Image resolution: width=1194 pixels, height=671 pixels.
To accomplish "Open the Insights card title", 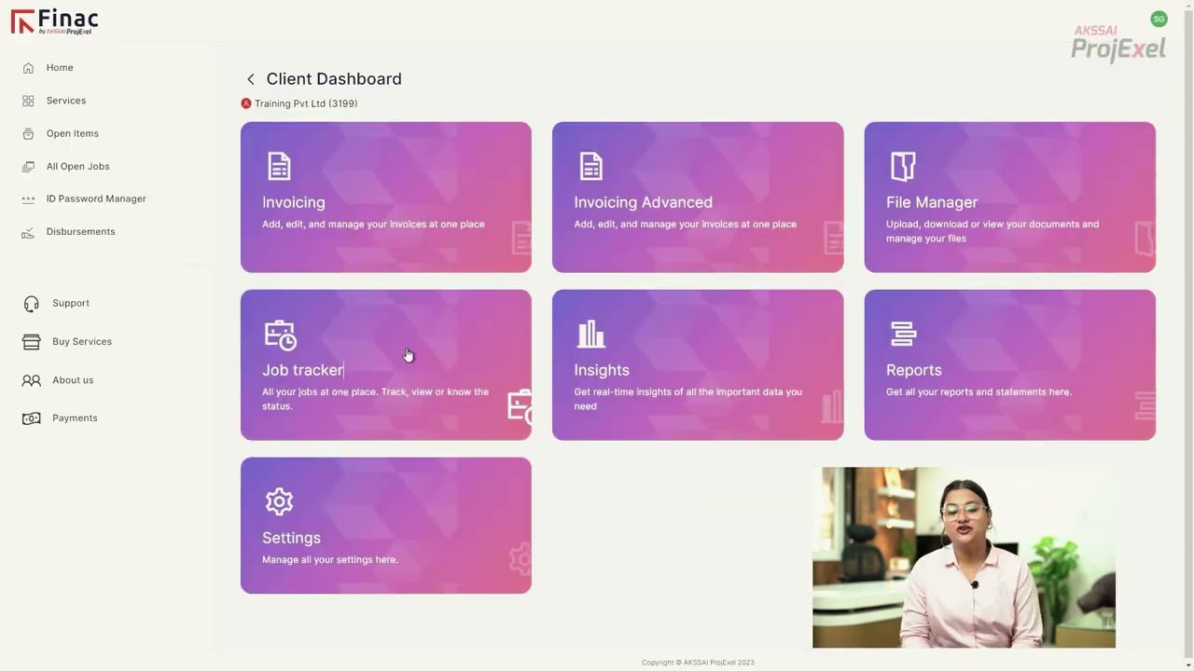I will (x=602, y=370).
